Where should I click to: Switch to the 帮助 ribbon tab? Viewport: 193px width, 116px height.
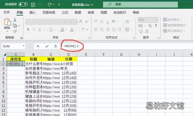point(136,13)
